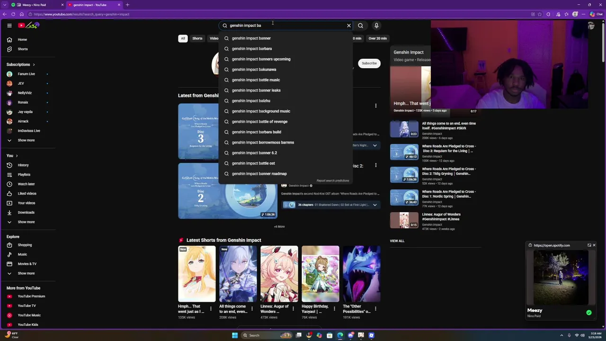Expand 36 chapters dropdown
This screenshot has height=341, width=606.
tap(375, 205)
